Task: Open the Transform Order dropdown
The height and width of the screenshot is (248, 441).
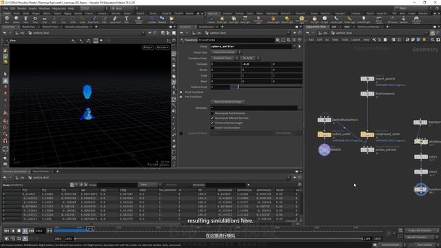Action: (x=225, y=58)
